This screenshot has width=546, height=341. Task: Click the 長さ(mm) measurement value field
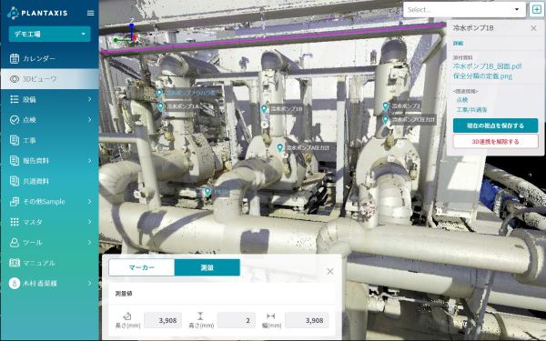click(x=163, y=320)
